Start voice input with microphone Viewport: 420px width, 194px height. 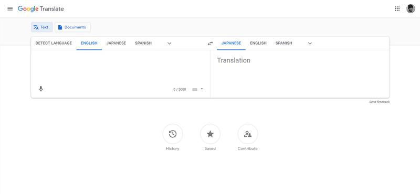[x=41, y=89]
